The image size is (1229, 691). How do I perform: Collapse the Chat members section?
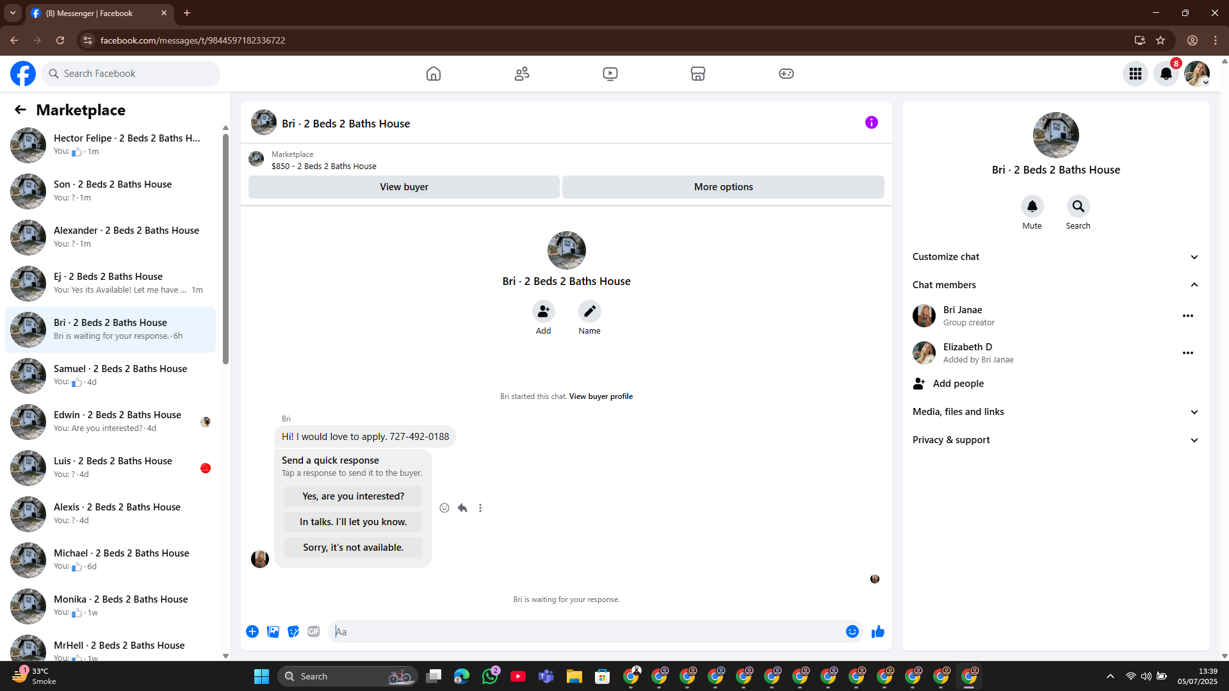1055,285
